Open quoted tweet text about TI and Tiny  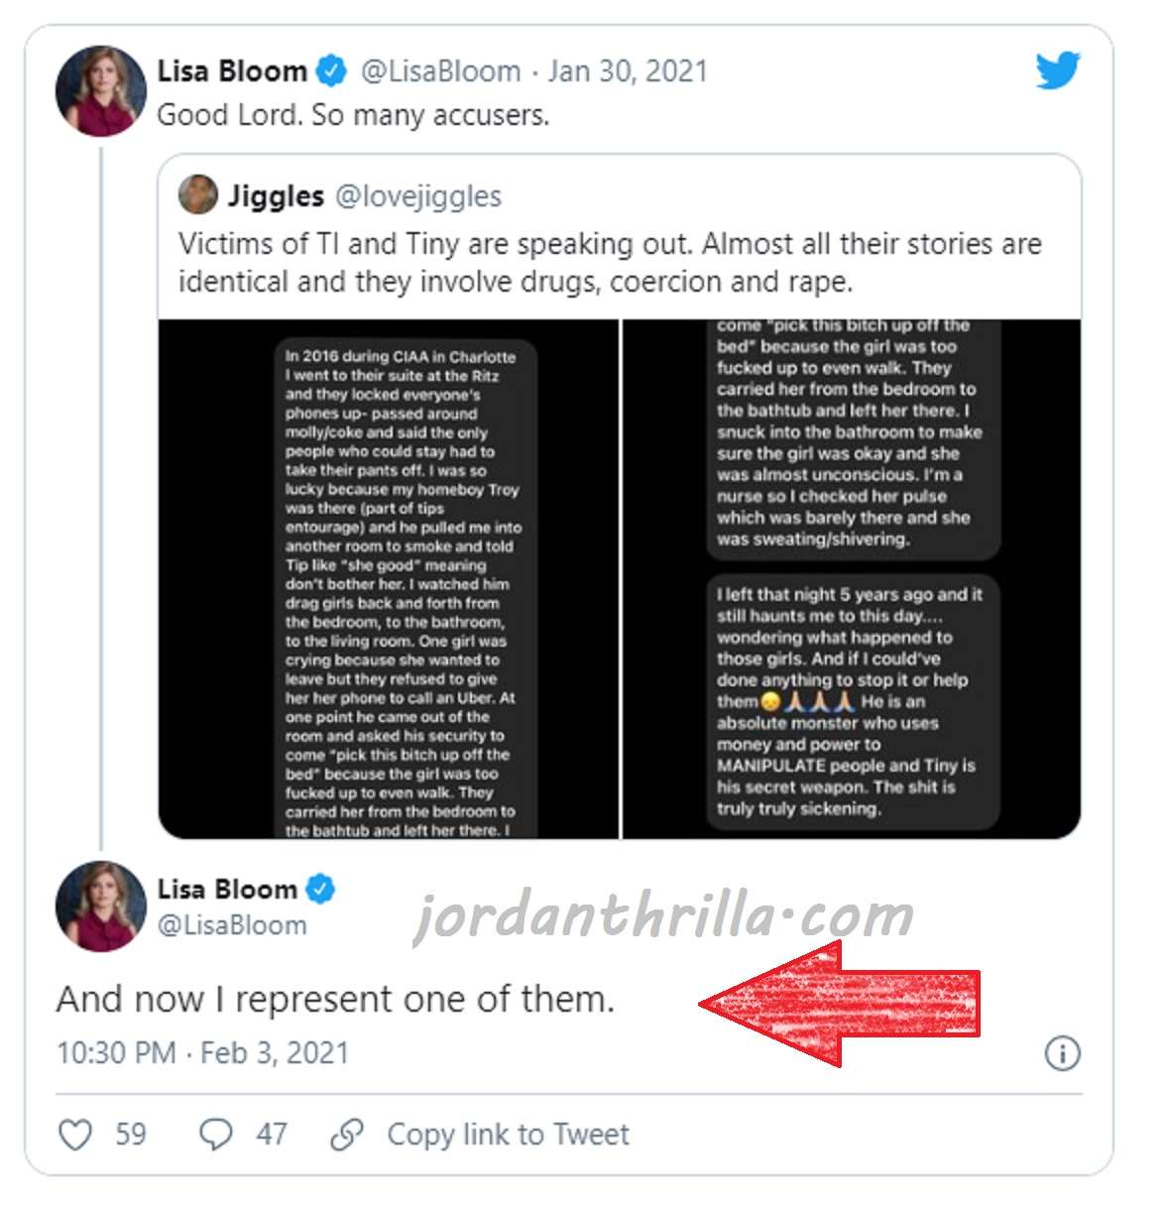[x=610, y=263]
